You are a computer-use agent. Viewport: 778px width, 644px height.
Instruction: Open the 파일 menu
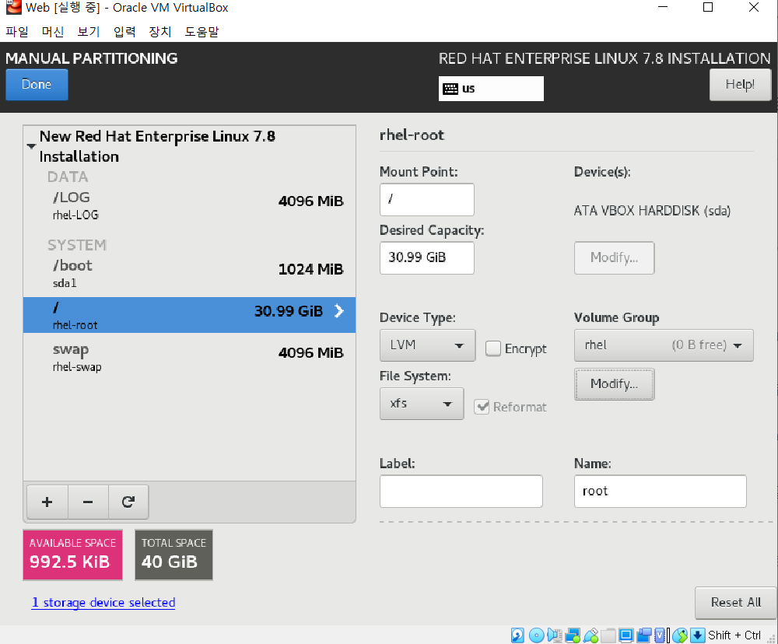[x=17, y=32]
